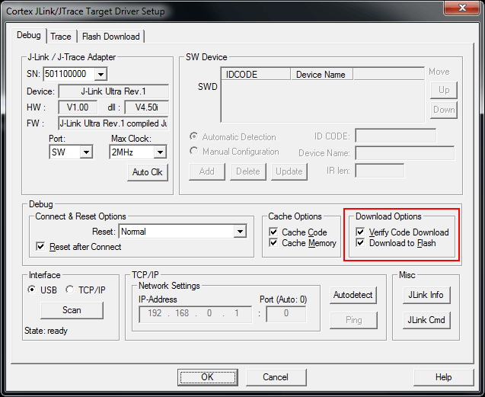Viewport: 485px width, 397px height.
Task: Toggle Verify Code Download checkbox
Action: click(x=361, y=232)
